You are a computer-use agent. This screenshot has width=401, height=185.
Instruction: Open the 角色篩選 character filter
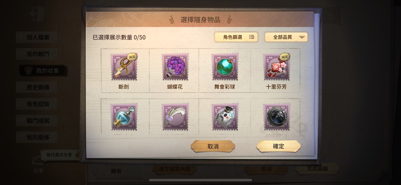point(236,37)
